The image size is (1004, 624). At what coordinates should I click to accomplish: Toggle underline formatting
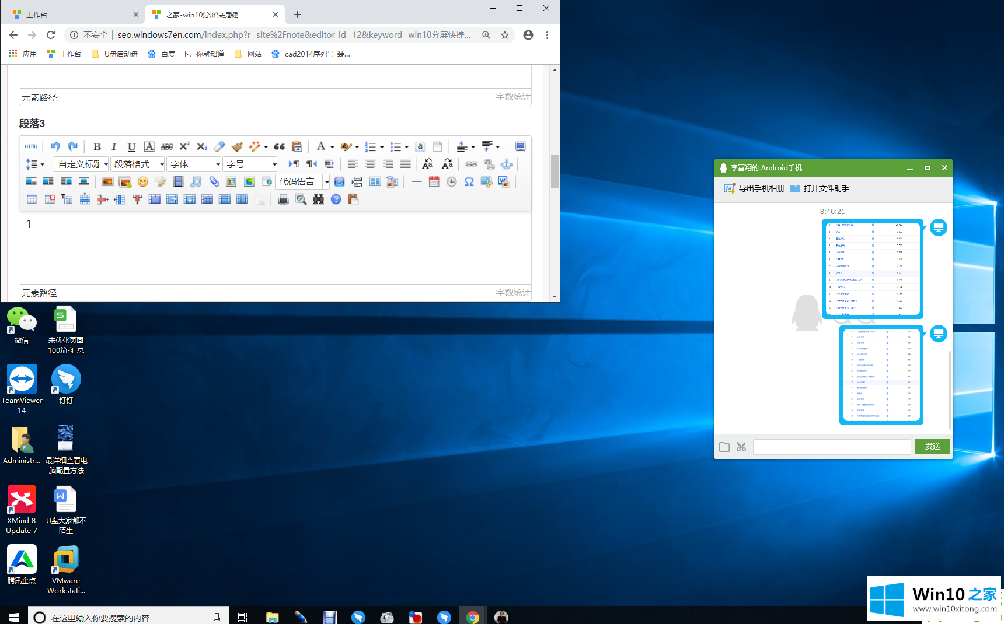pos(131,146)
